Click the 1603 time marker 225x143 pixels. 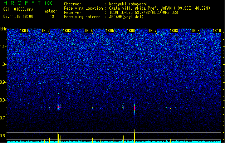point(67,31)
